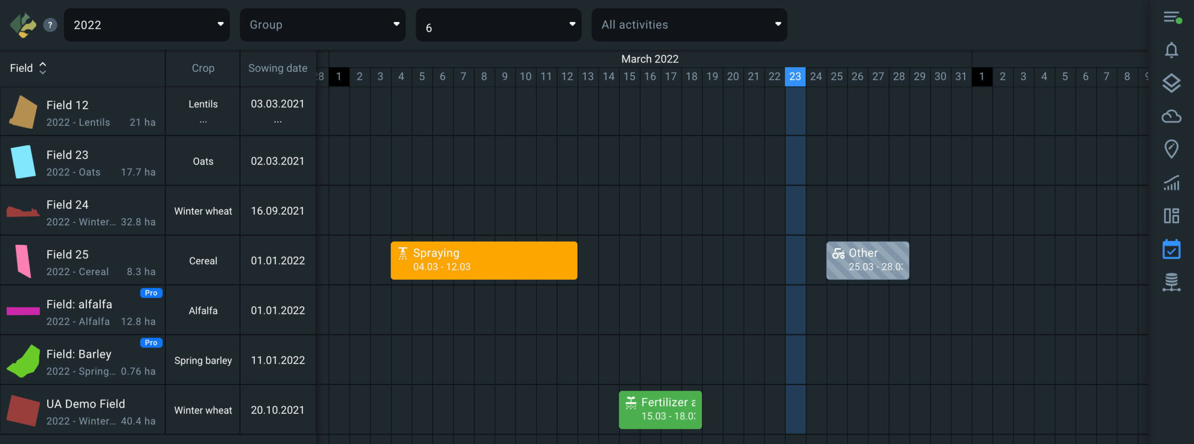Open the All activities dropdown

click(689, 25)
